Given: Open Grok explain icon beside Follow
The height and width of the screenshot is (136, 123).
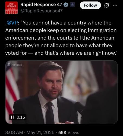Looking at the screenshot, I should pos(107,5).
